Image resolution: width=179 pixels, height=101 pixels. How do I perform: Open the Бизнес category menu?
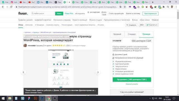click(x=135, y=20)
